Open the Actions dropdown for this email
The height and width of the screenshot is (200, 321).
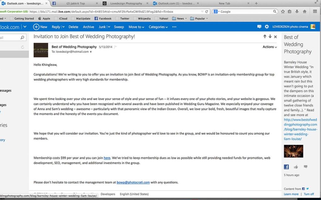coord(270,47)
